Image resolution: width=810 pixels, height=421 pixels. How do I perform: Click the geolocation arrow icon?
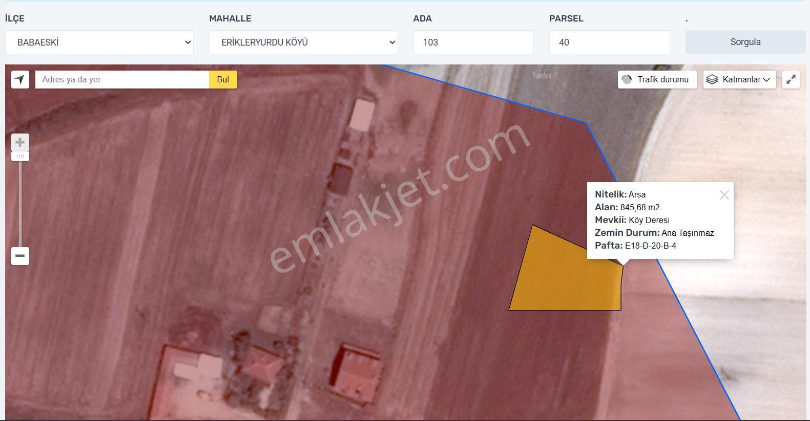[20, 79]
